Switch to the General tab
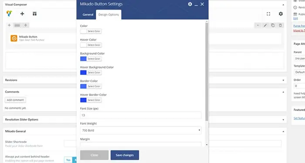Viewport: 305px width, 163px height. click(x=88, y=14)
